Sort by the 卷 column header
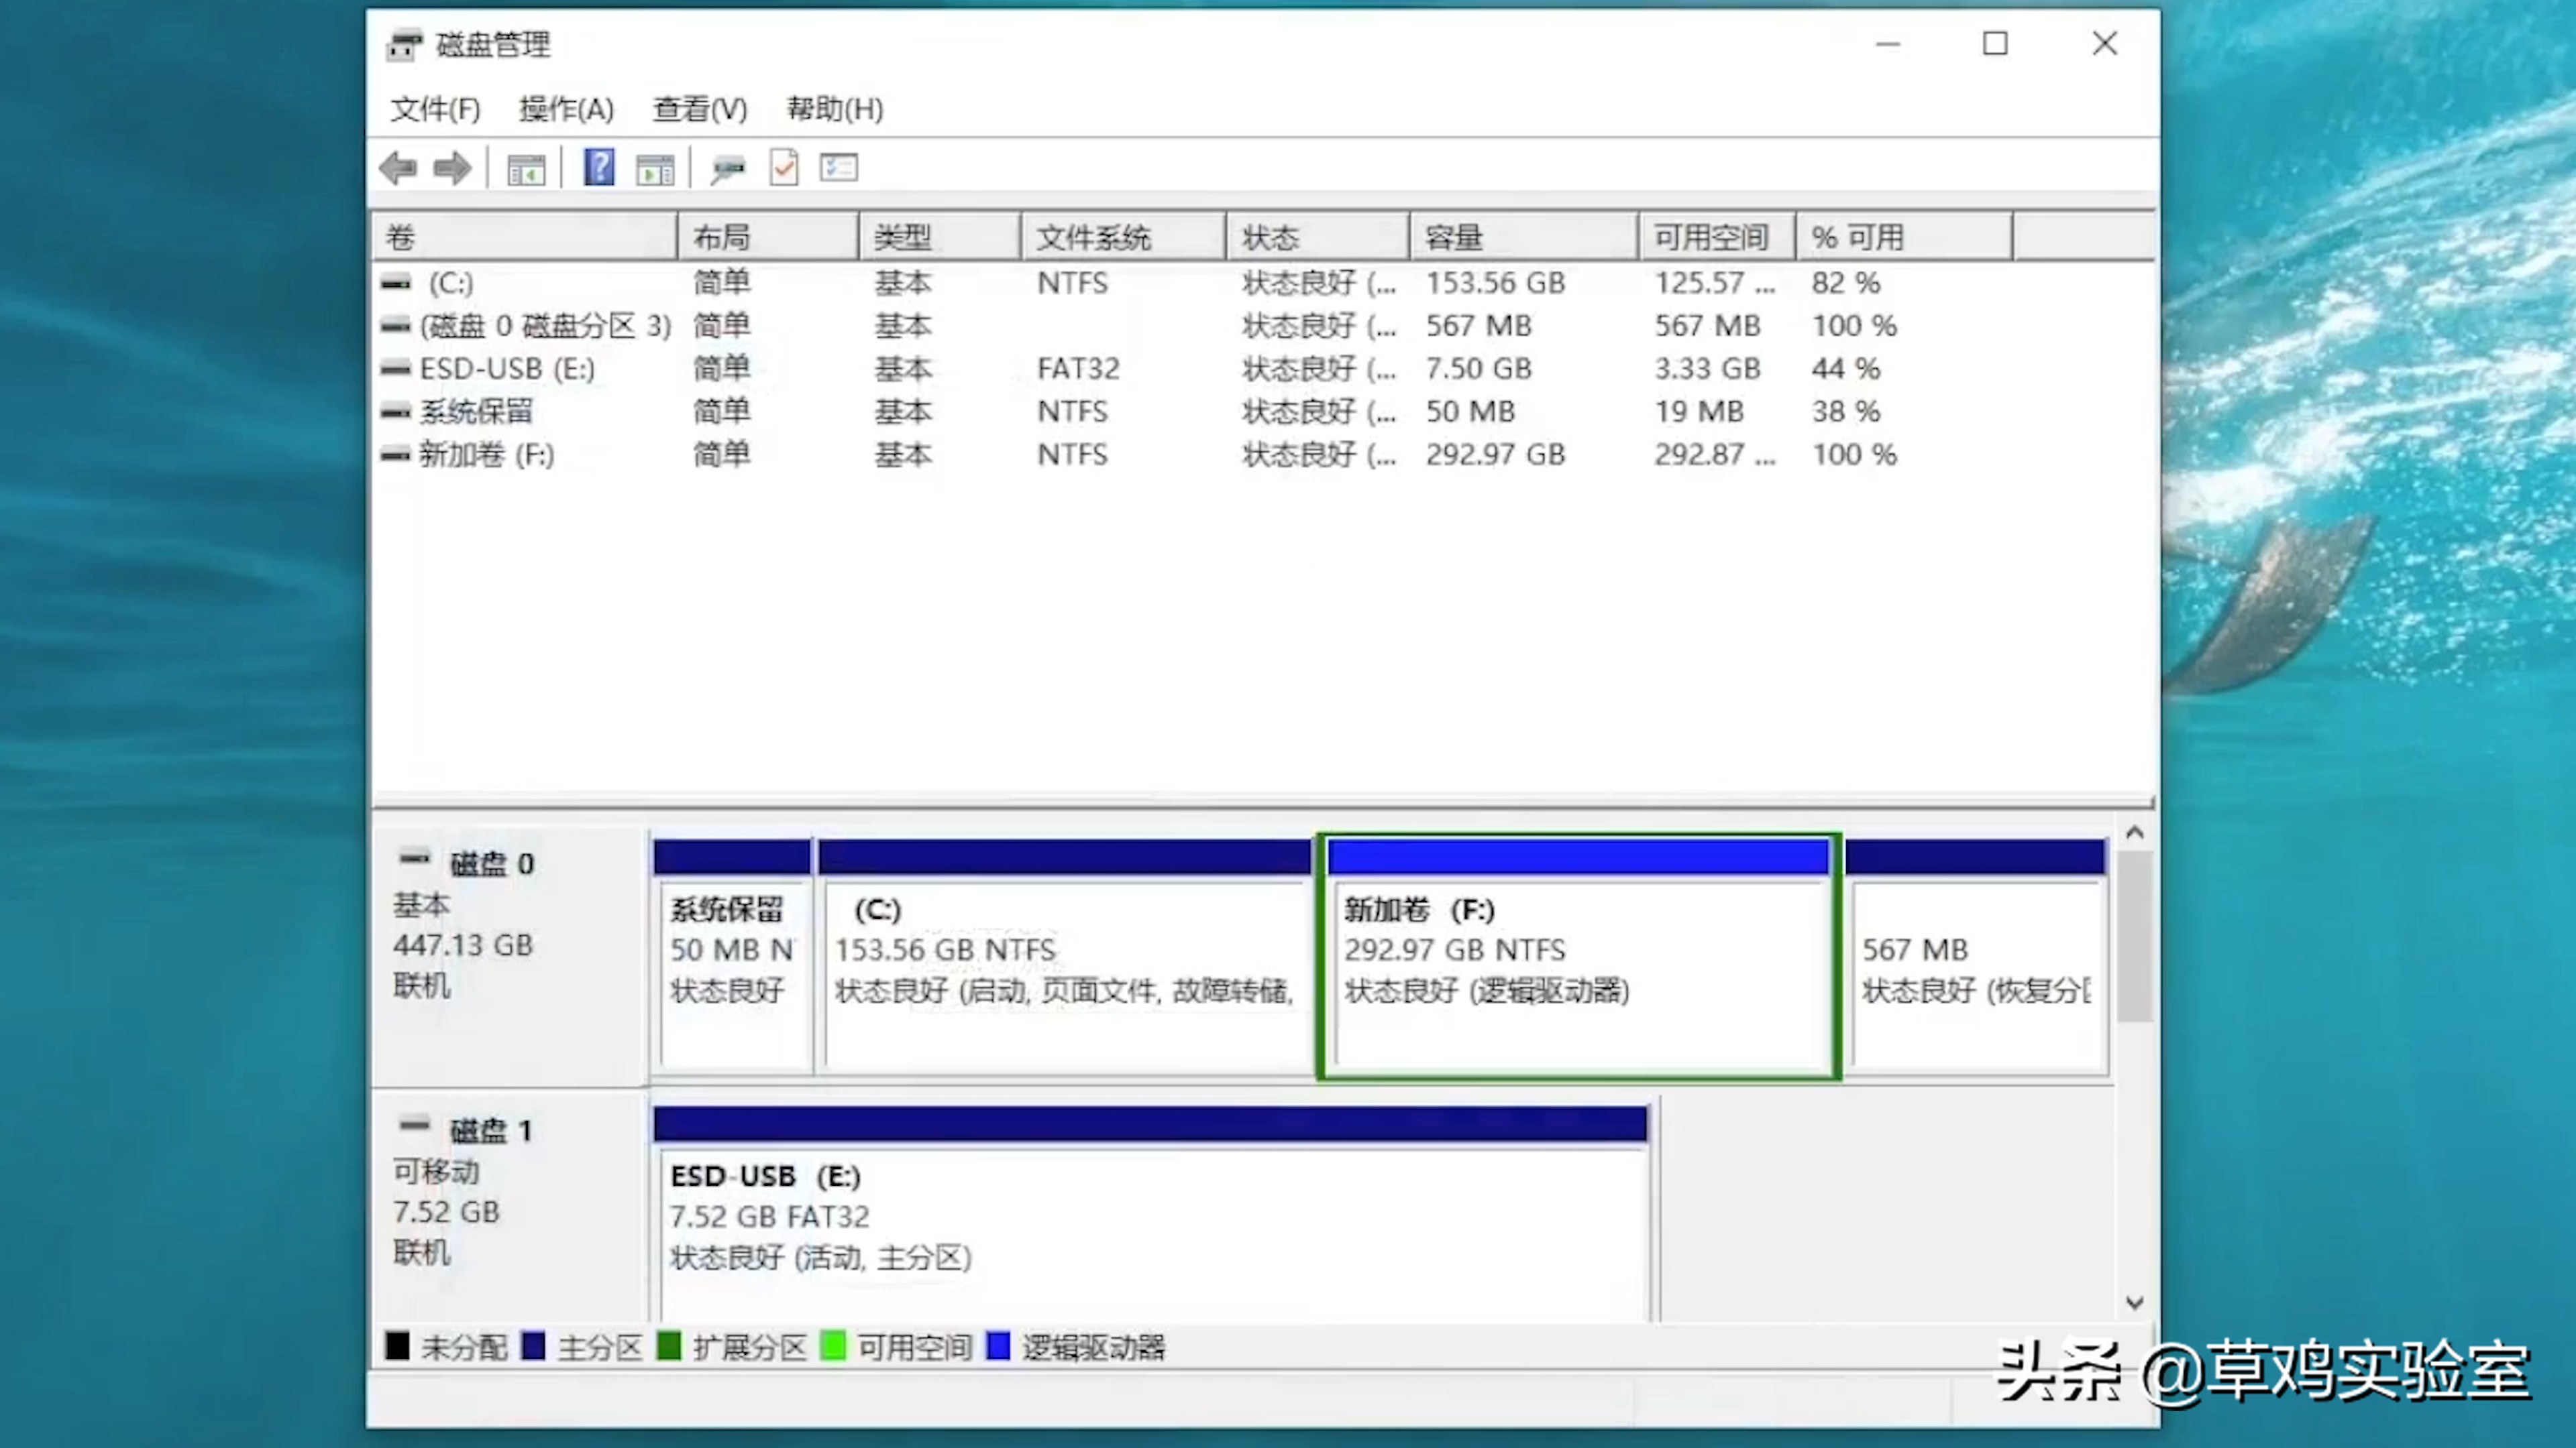This screenshot has width=2576, height=1448. (x=525, y=238)
